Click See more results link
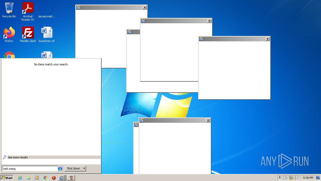The height and width of the screenshot is (181, 321). [18, 157]
